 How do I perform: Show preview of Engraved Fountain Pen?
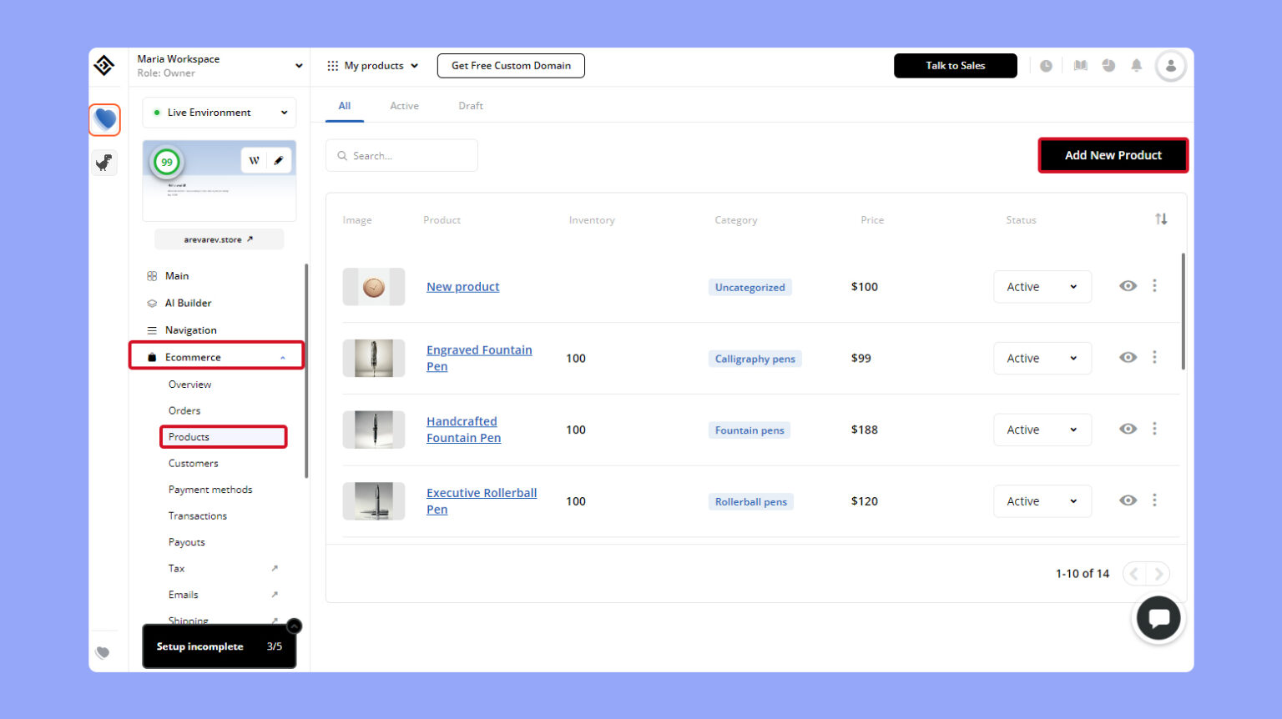coord(1128,358)
